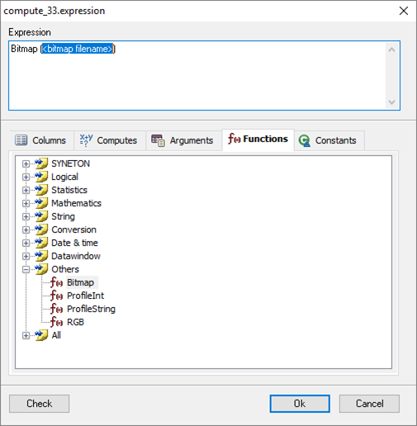
Task: Select the ProfileString function label
Action: point(91,309)
